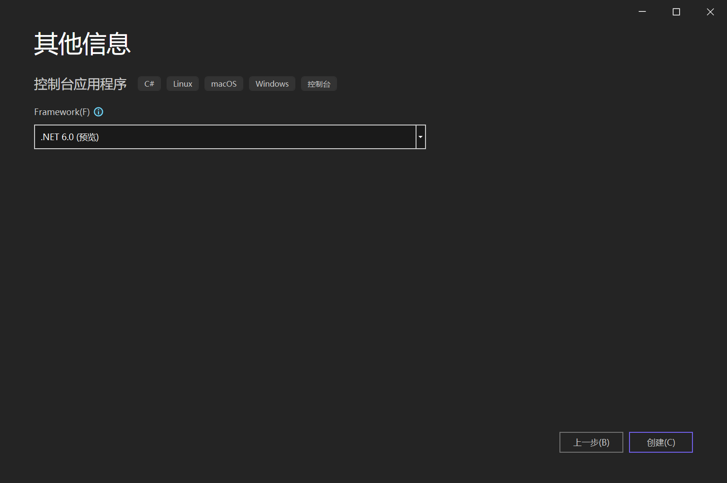Click the Linux tag

click(x=183, y=84)
